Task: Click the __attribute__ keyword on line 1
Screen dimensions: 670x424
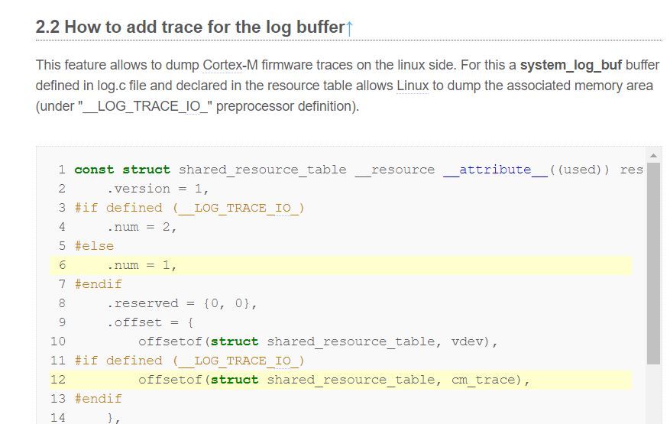Action: tap(495, 170)
